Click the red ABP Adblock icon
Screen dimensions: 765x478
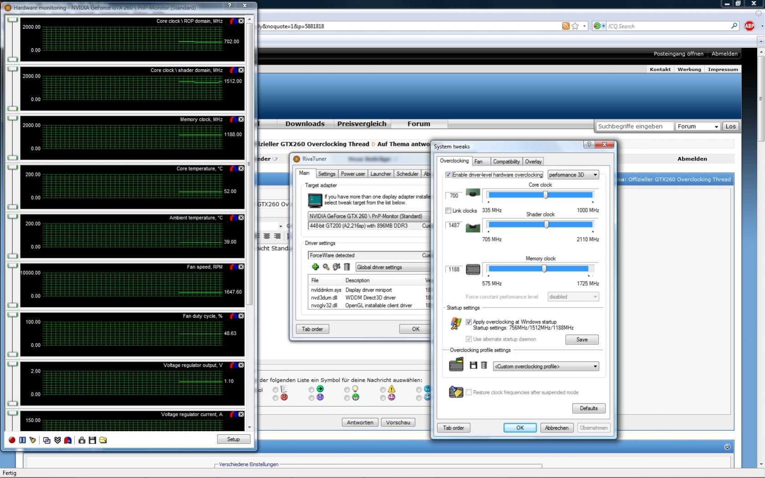[x=750, y=26]
